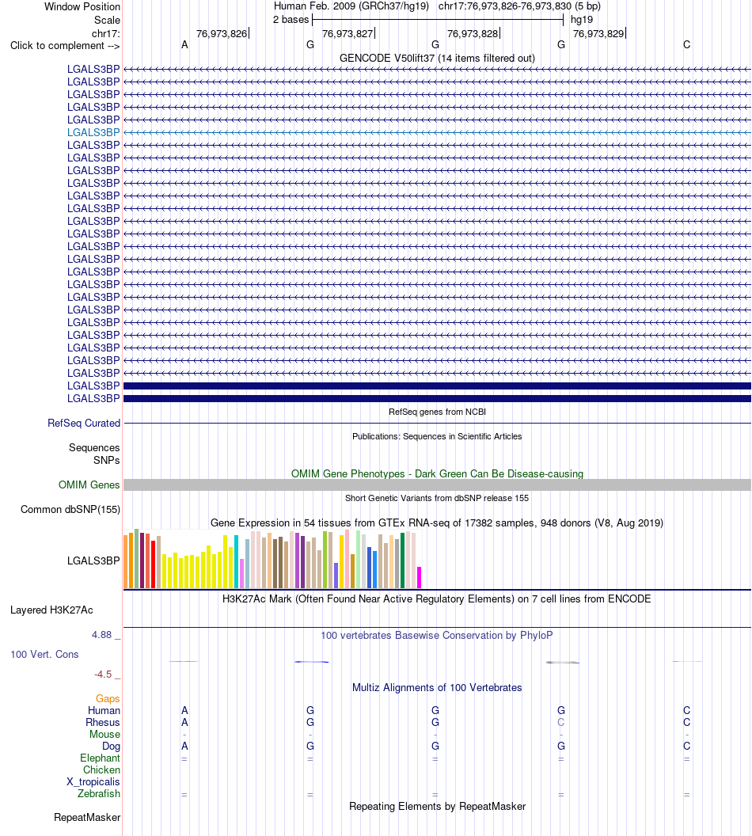Click the Mouse species label
This screenshot has width=752, height=836.
point(104,734)
